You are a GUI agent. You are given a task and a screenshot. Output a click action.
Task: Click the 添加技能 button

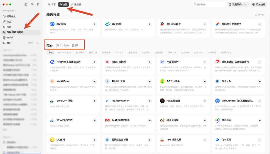tap(259, 4)
